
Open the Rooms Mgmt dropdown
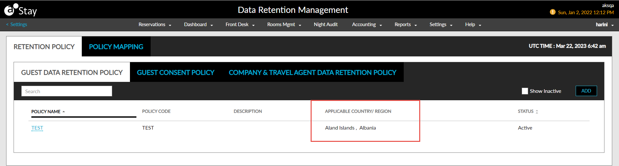(284, 25)
